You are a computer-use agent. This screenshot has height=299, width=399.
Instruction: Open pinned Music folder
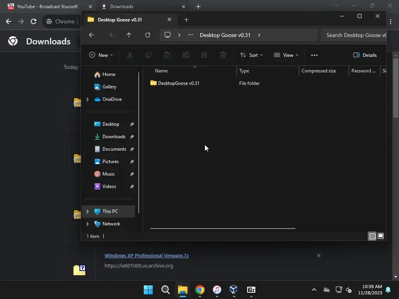coord(109,174)
